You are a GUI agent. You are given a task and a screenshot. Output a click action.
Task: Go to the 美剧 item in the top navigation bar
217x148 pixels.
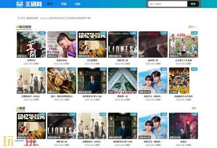[x=64, y=4]
